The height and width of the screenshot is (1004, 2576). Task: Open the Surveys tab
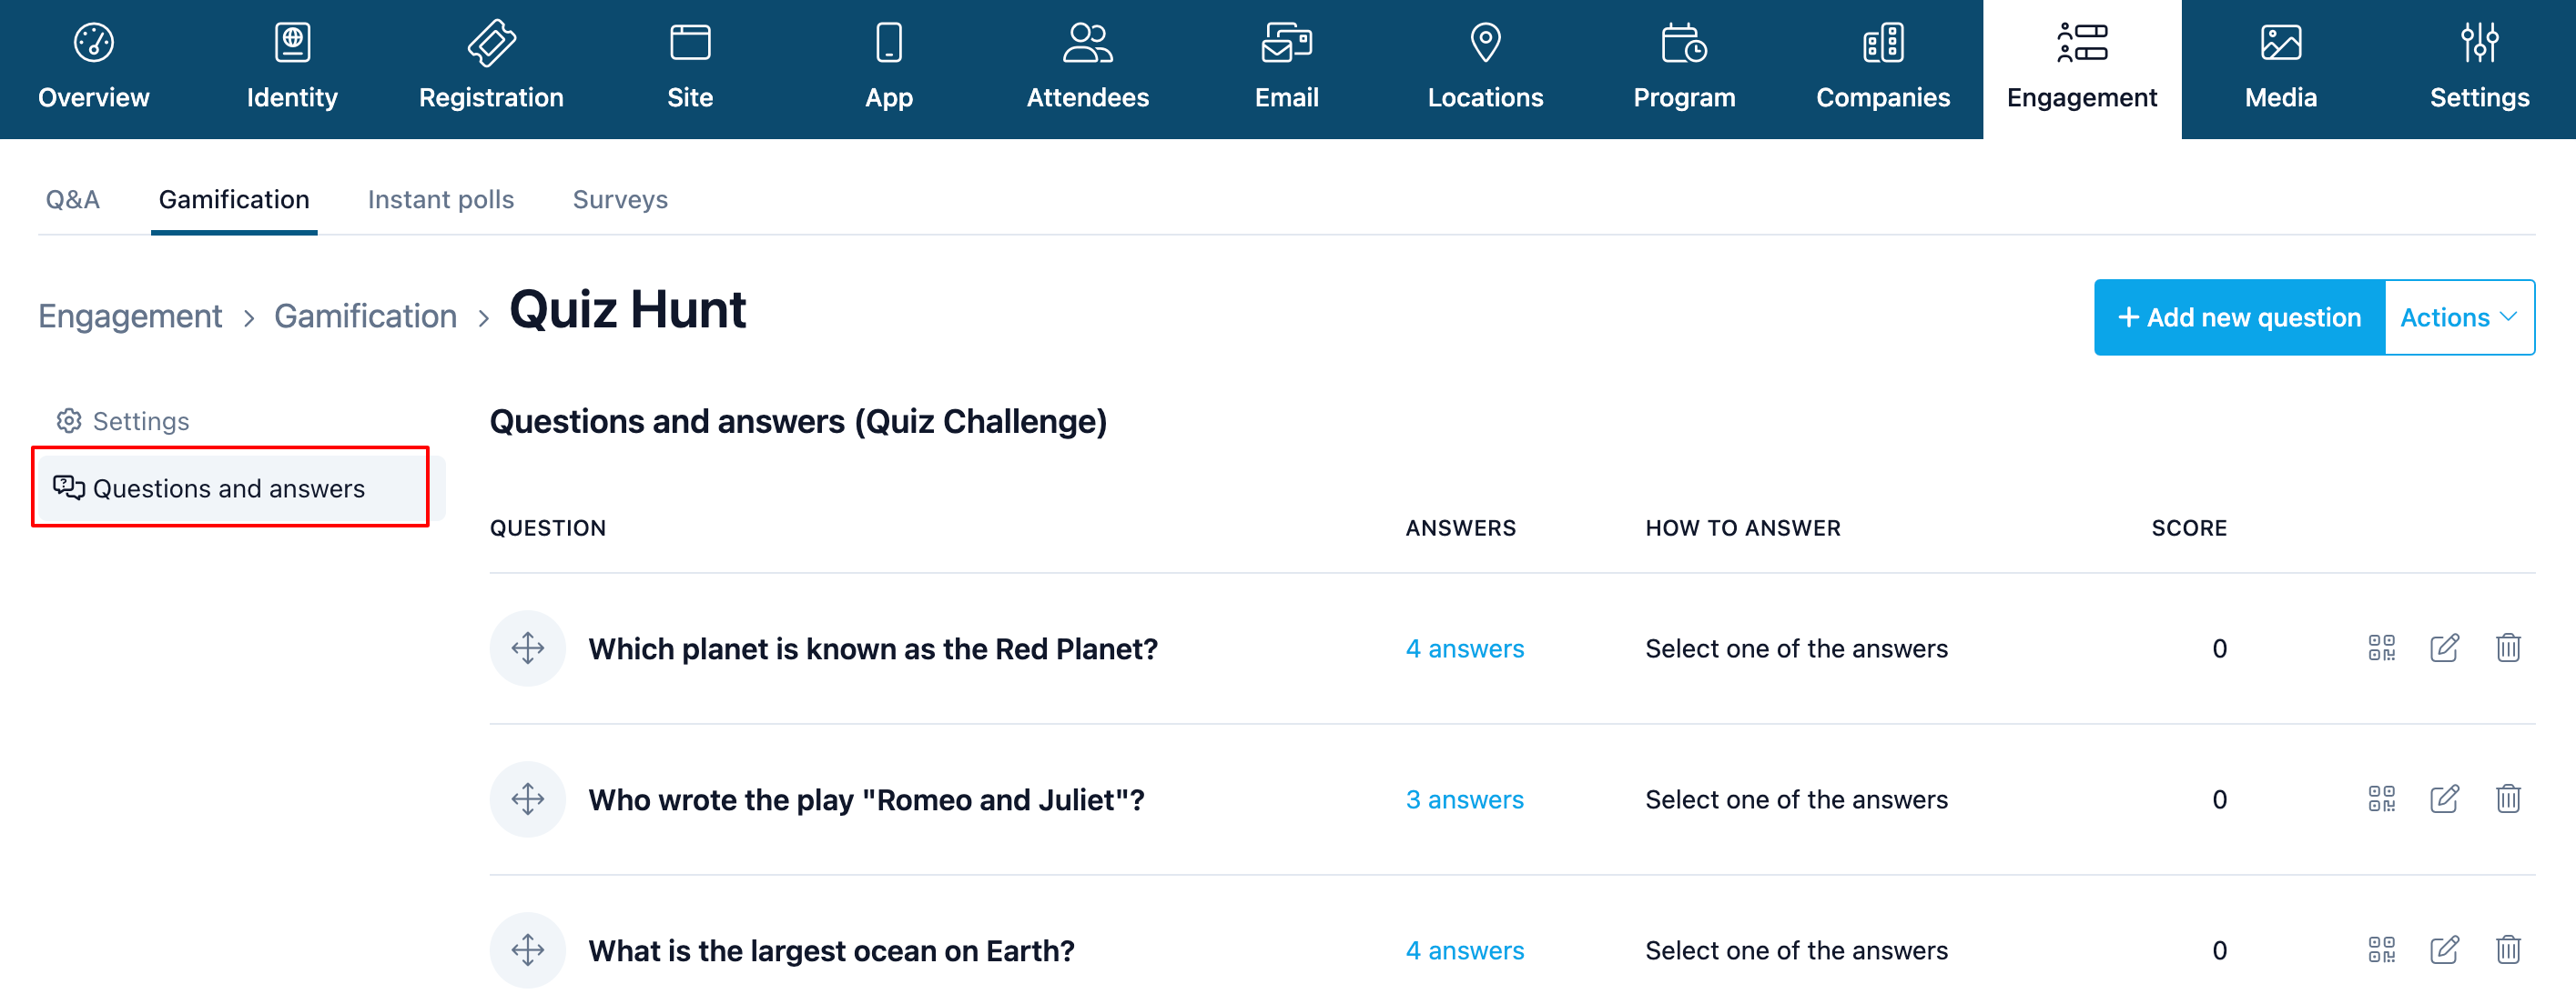pos(620,200)
